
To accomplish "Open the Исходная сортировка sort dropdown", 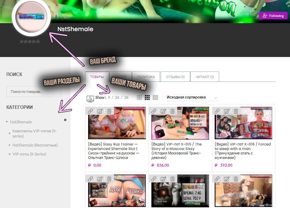I will pyautogui.click(x=192, y=97).
